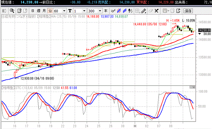This screenshot has width=212, height=129.
Task: Click the greyed printer/save template icon
Action: pyautogui.click(x=165, y=11)
